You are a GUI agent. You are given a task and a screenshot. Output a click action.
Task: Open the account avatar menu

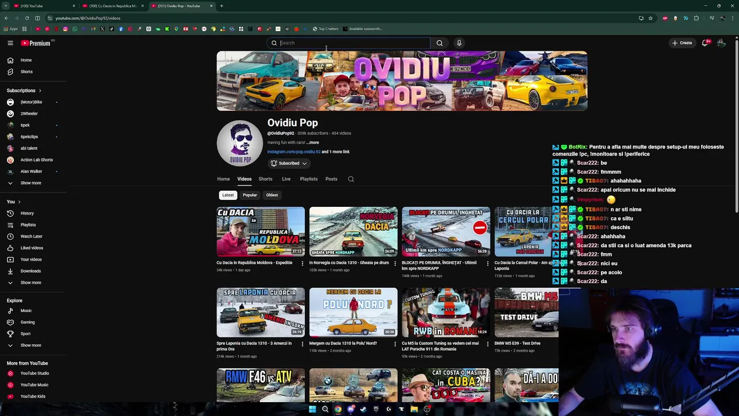coord(721,43)
